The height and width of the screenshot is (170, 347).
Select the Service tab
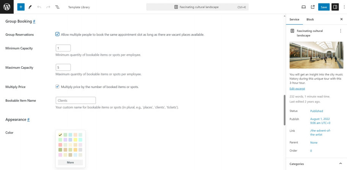click(294, 19)
